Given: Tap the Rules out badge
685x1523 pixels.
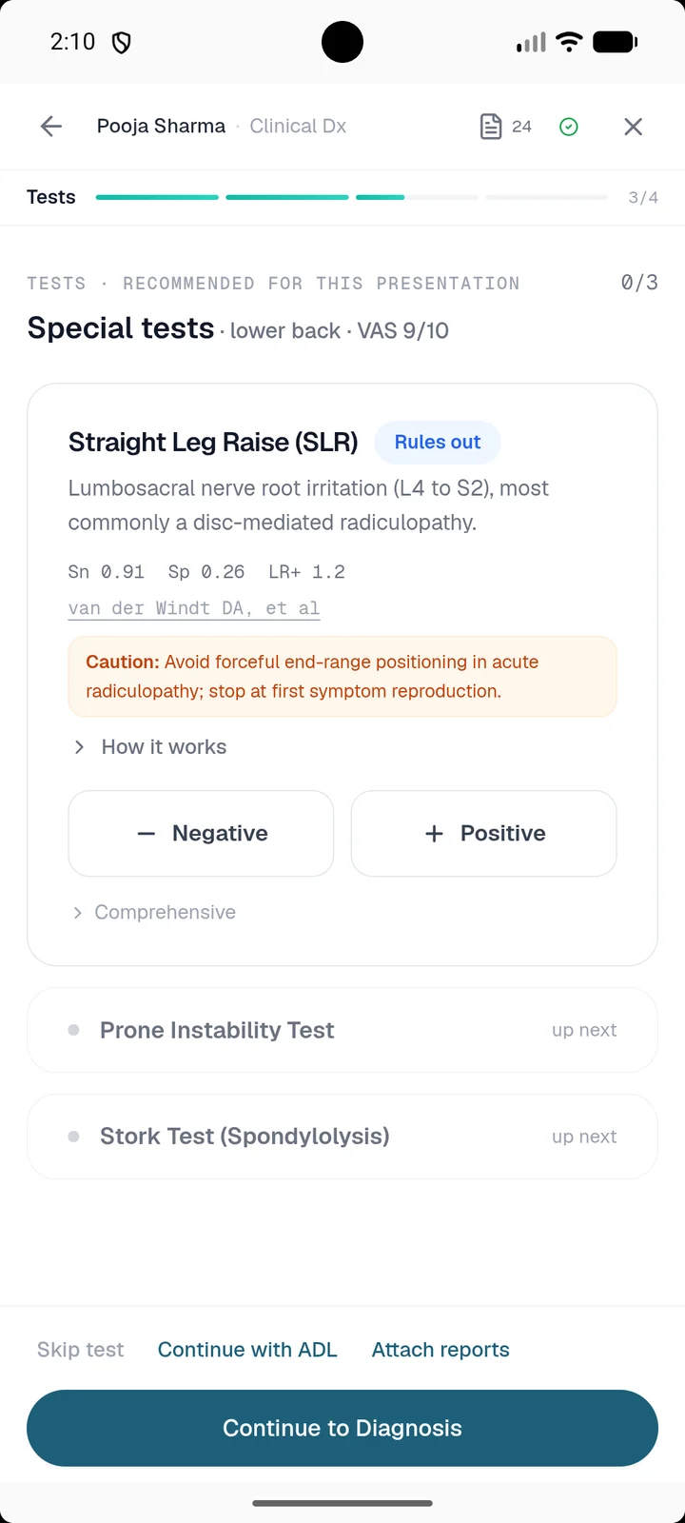Looking at the screenshot, I should pyautogui.click(x=438, y=443).
